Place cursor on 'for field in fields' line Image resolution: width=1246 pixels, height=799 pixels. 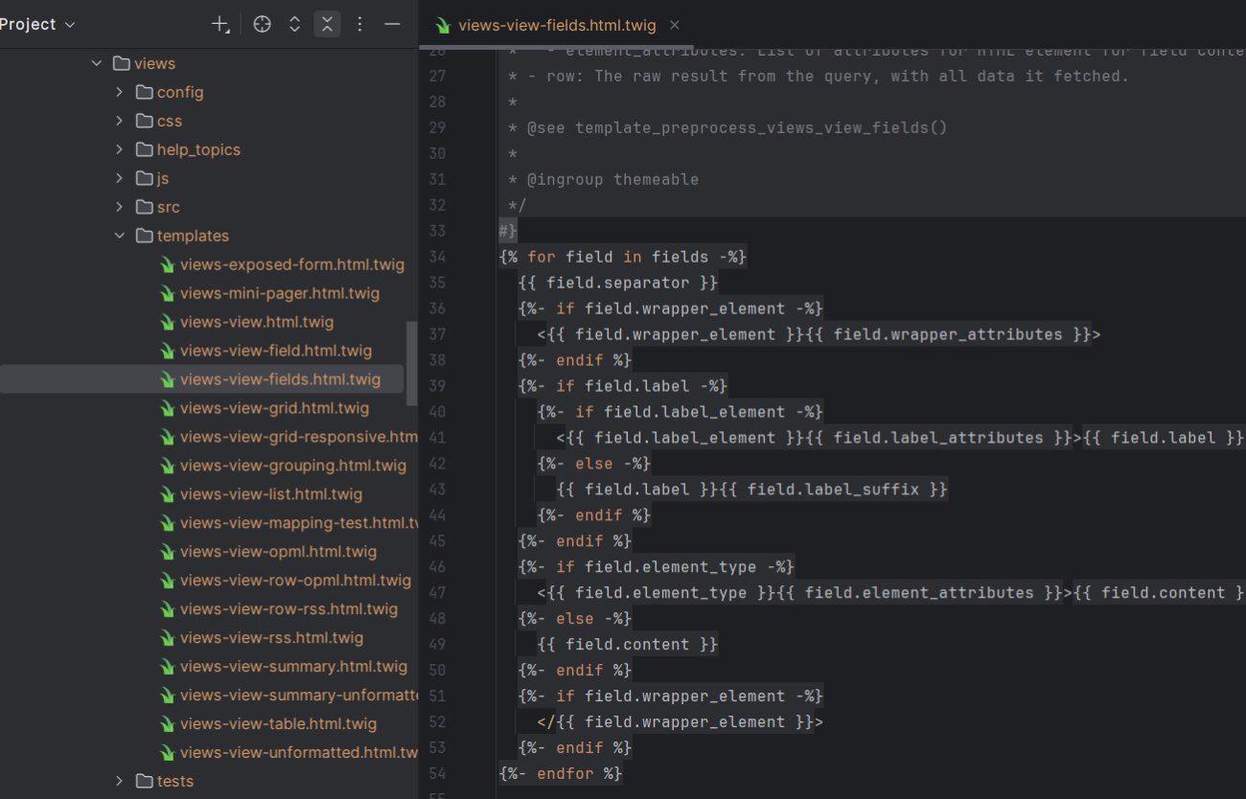623,257
